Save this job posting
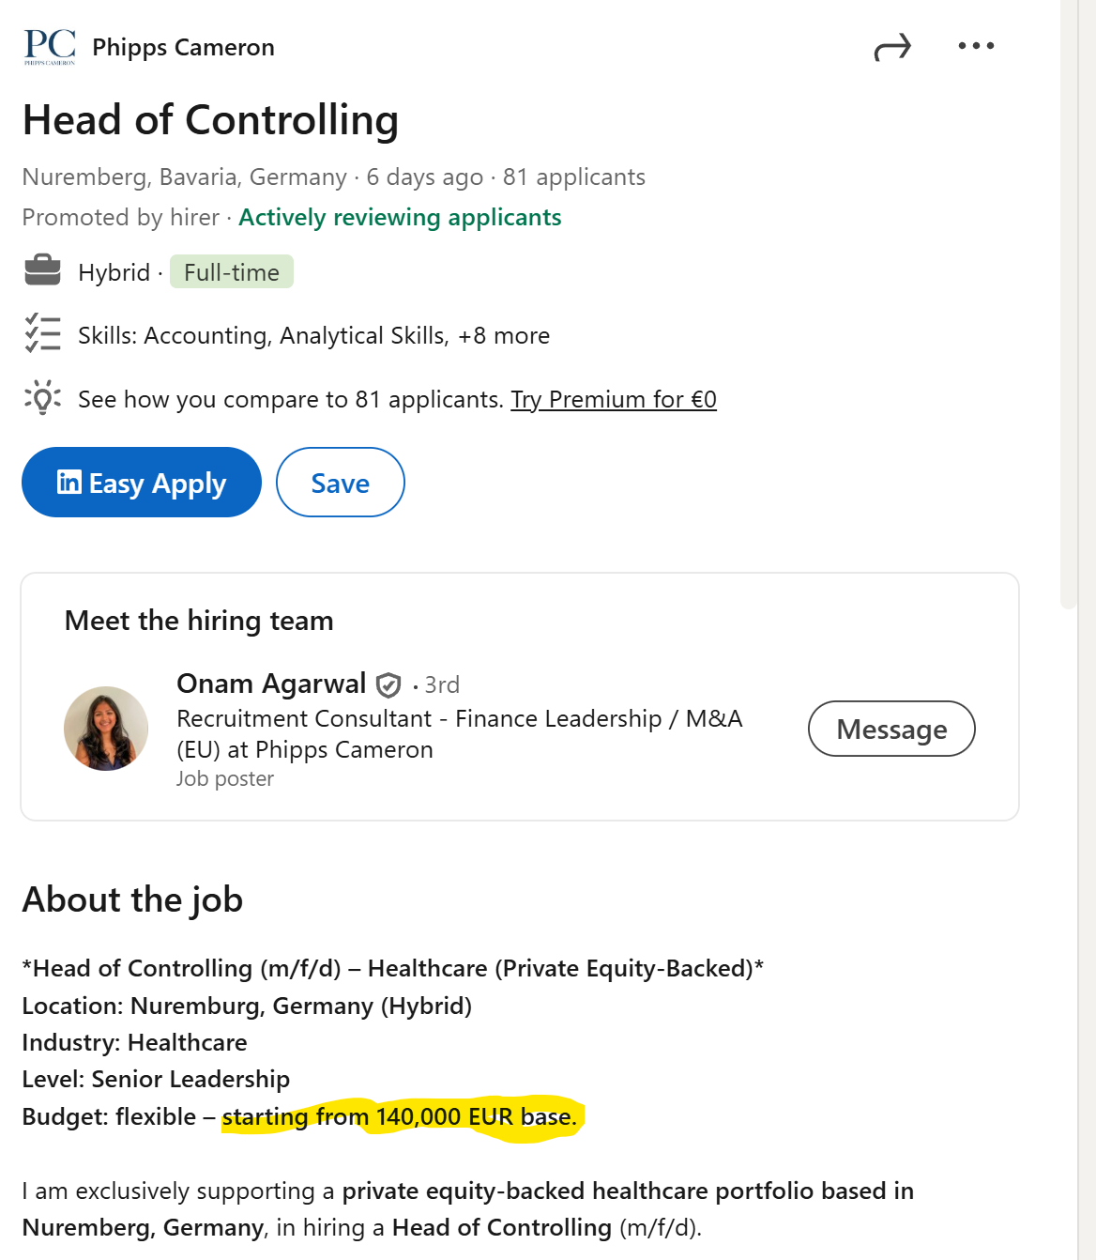The image size is (1096, 1260). tap(341, 482)
